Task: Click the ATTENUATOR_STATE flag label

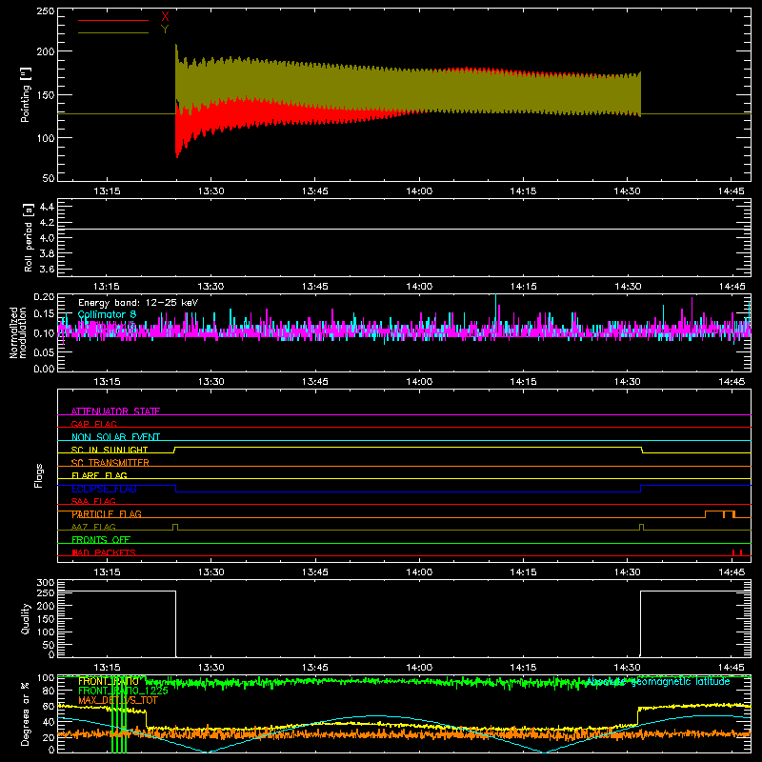Action: [115, 411]
